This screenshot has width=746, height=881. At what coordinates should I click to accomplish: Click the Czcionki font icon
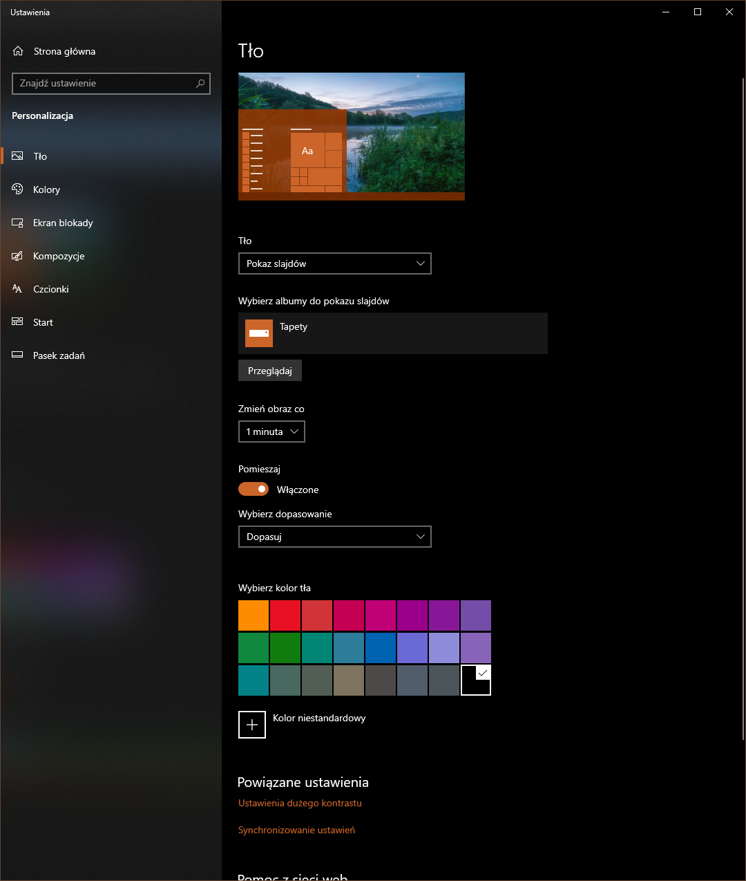click(x=18, y=289)
